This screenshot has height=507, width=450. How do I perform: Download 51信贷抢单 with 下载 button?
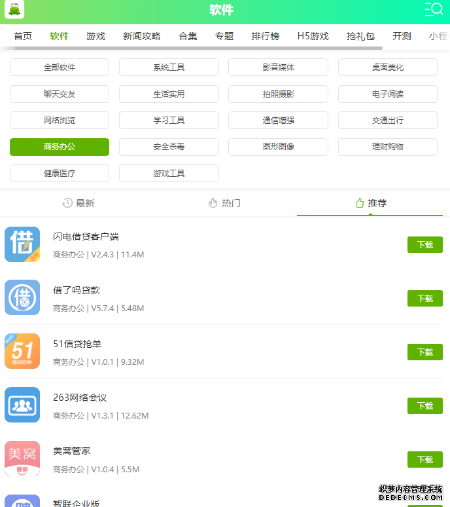(x=425, y=352)
